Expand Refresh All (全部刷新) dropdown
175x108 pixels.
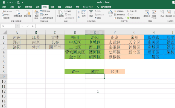(60, 18)
